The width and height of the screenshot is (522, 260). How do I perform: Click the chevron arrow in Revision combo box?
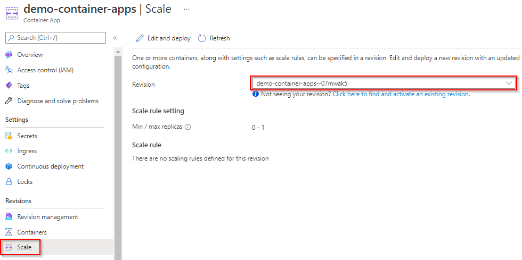click(x=509, y=83)
